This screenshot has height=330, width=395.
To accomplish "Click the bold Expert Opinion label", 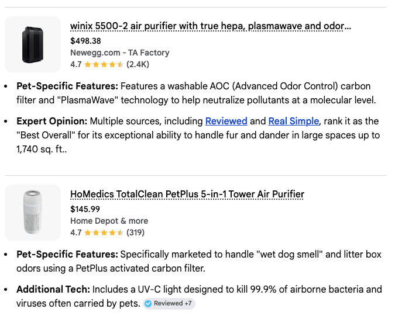I will [51, 121].
